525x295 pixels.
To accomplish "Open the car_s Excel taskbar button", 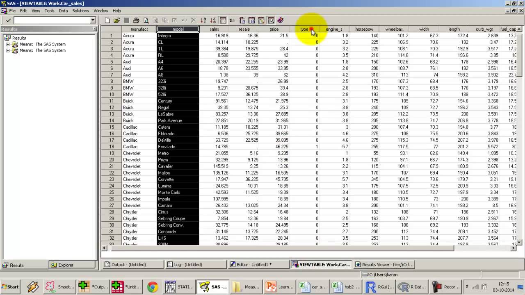I will 313,287.
